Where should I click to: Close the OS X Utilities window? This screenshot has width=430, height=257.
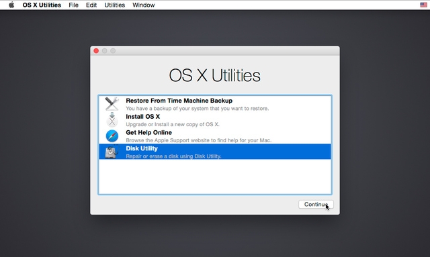coord(96,51)
